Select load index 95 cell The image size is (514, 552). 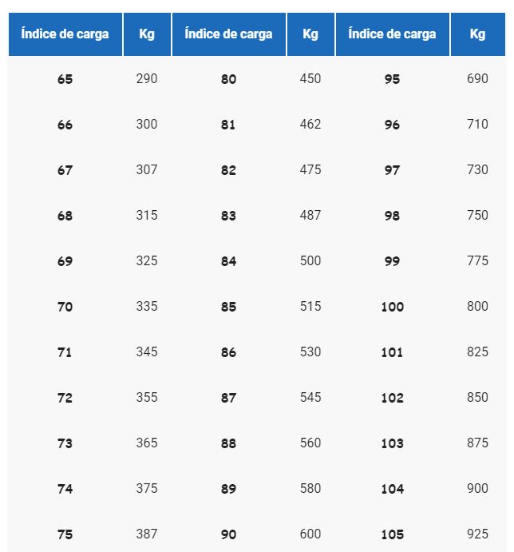point(392,79)
